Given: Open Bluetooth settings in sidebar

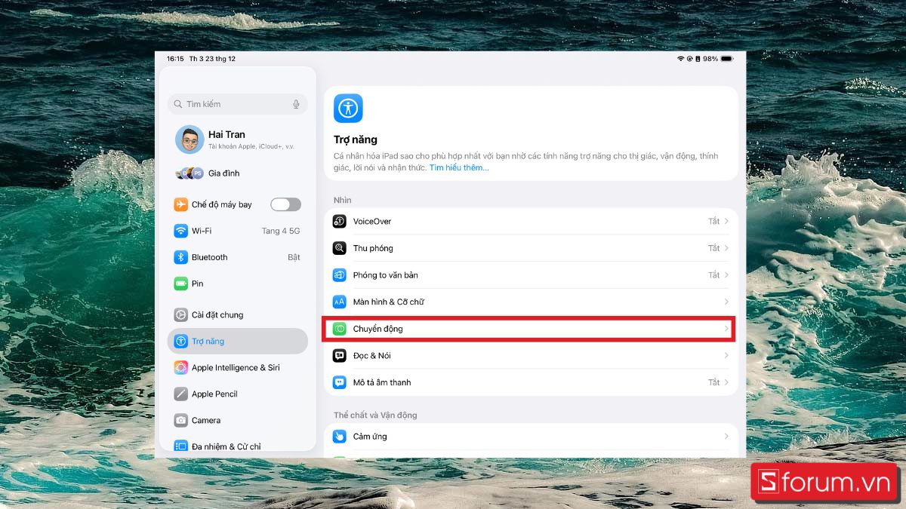Looking at the screenshot, I should 238,257.
